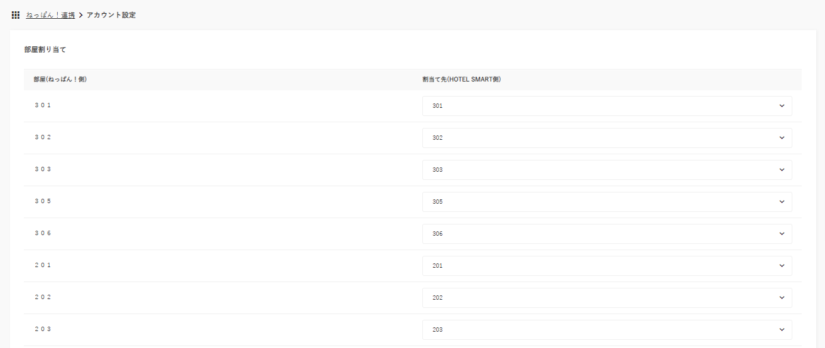This screenshot has width=825, height=348.
Task: Select the ２０１ room label in the left column
Action: point(43,265)
